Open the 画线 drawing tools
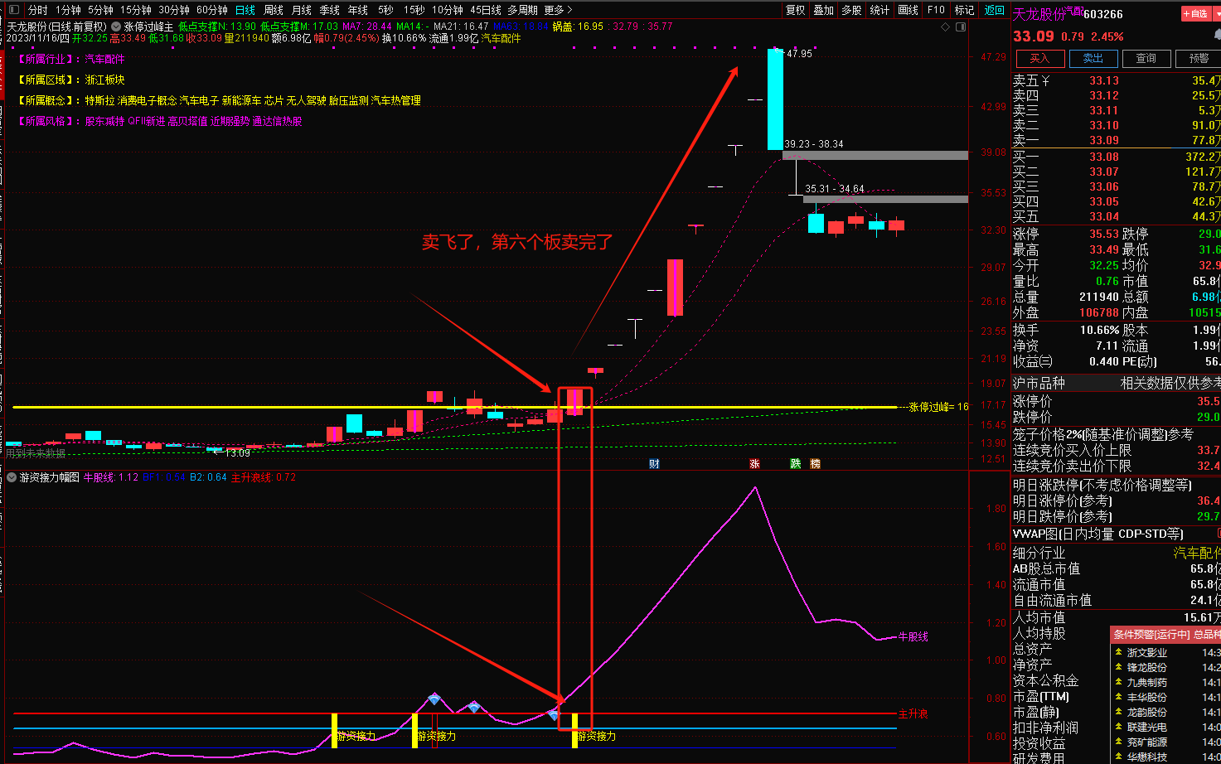 [908, 10]
